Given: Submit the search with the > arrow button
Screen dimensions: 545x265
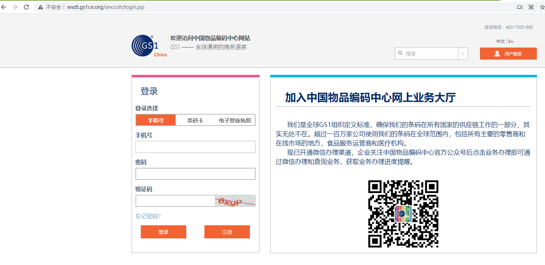Looking at the screenshot, I should click(463, 54).
